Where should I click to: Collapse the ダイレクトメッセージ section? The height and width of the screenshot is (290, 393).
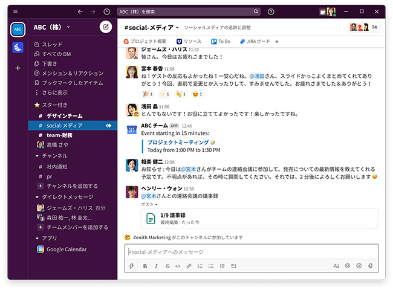pos(37,197)
